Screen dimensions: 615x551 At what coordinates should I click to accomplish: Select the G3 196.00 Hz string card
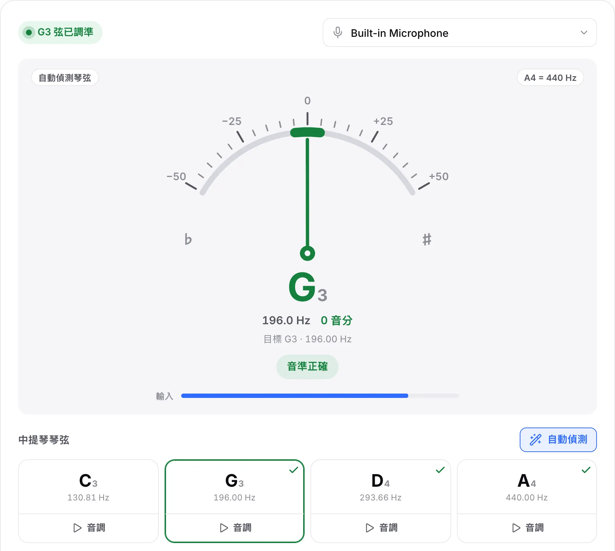tap(235, 487)
